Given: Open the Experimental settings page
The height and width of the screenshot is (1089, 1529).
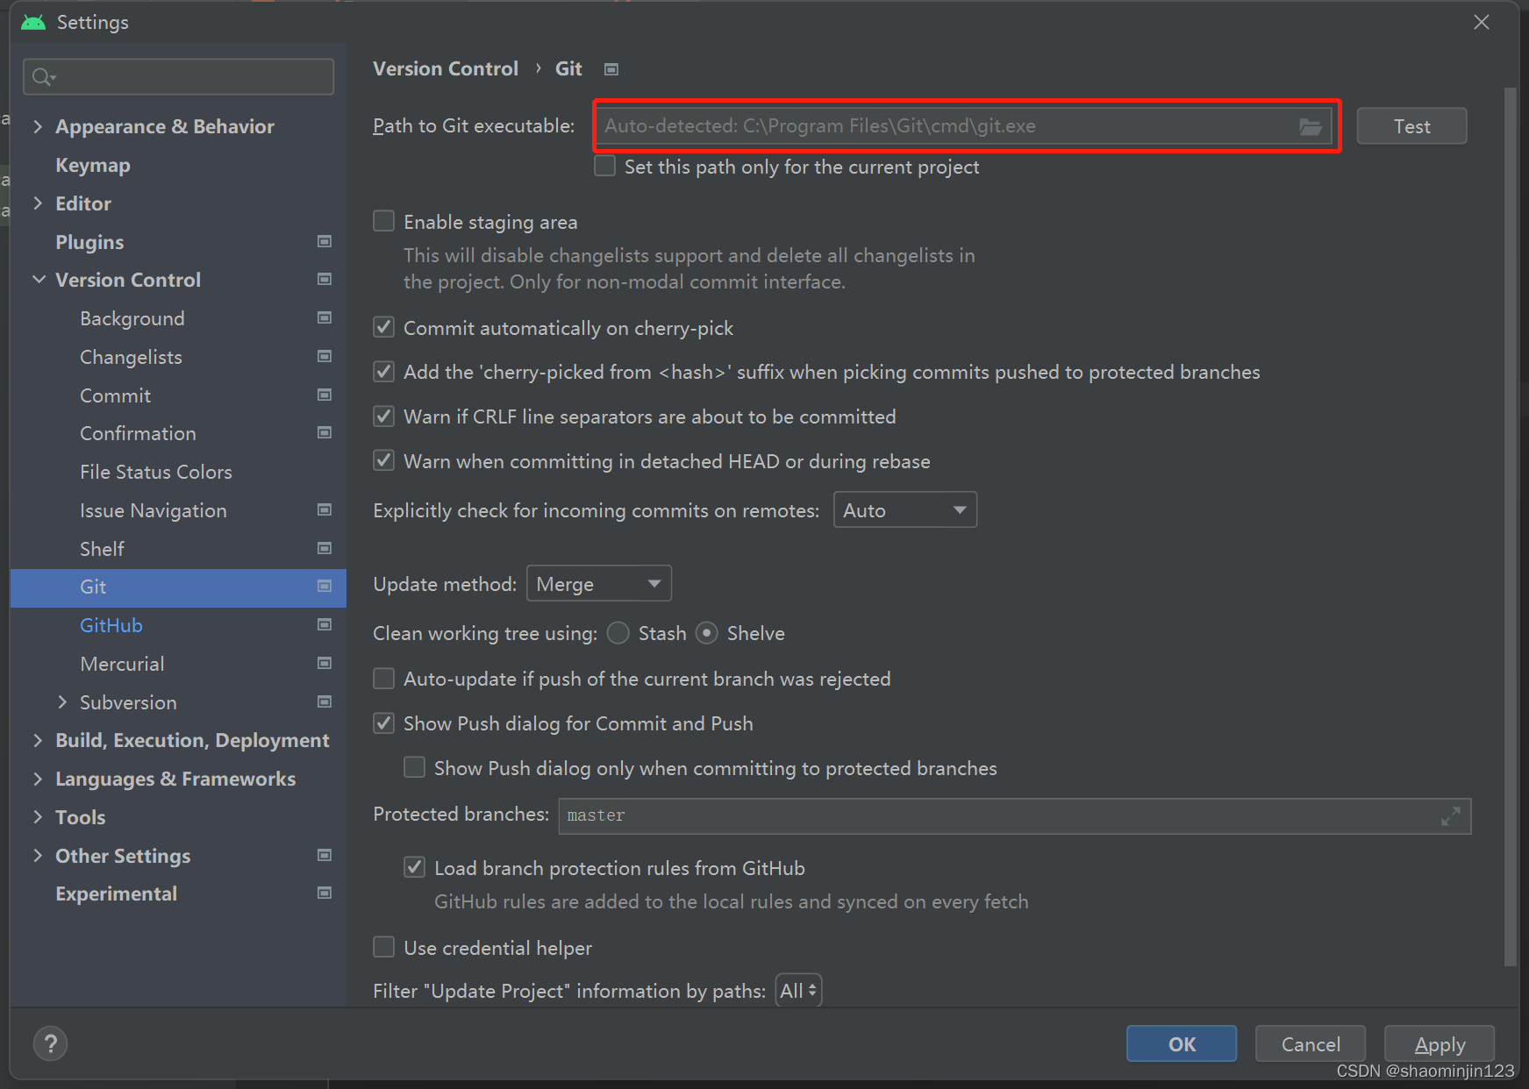Looking at the screenshot, I should [x=117, y=893].
